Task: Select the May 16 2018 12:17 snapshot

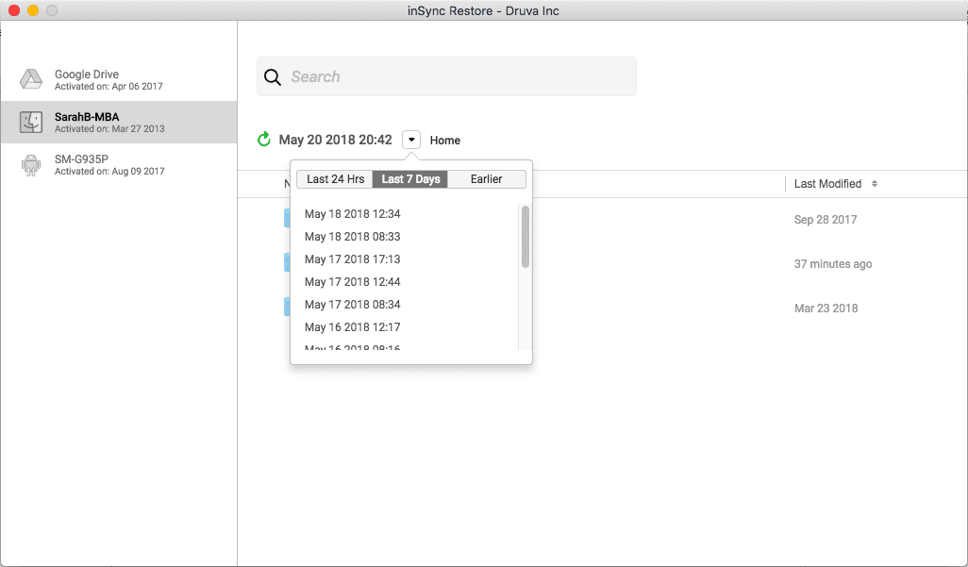Action: 352,327
